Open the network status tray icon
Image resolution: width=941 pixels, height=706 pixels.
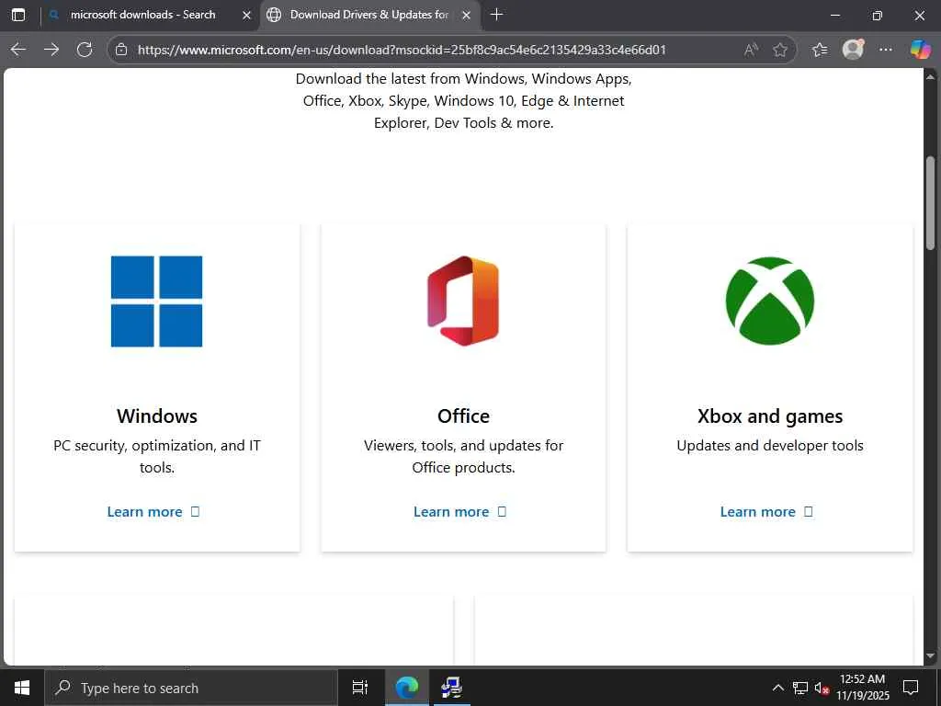[800, 688]
